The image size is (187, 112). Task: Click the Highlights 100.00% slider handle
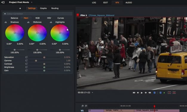[x=60, y=50]
